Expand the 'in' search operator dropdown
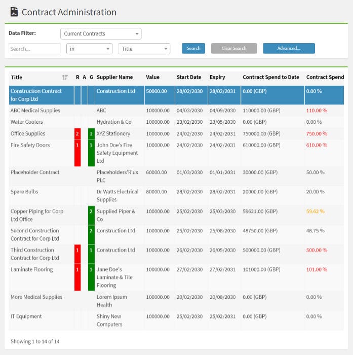The image size is (353, 355). tap(89, 49)
